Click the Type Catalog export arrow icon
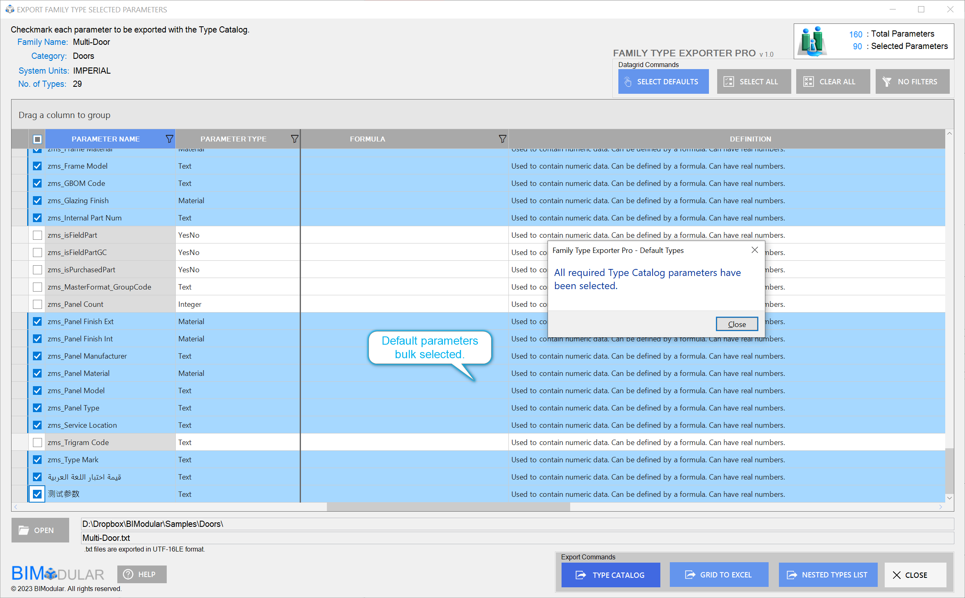 pos(580,575)
